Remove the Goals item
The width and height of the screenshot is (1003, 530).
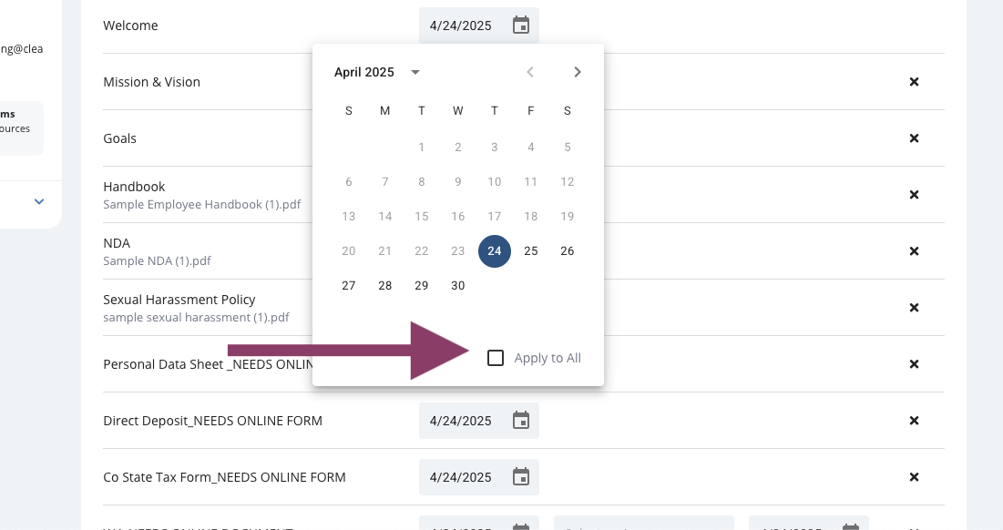[x=914, y=138]
